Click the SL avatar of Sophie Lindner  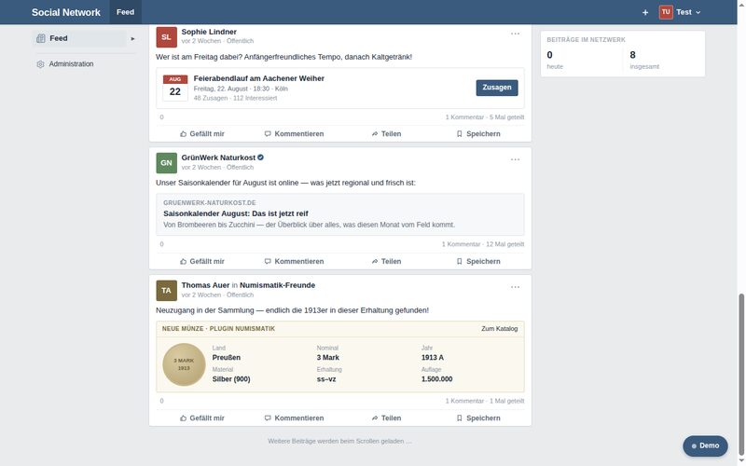(166, 37)
